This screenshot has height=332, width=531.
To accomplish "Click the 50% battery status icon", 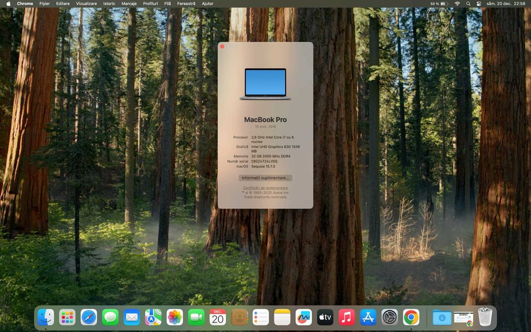I will (x=439, y=4).
